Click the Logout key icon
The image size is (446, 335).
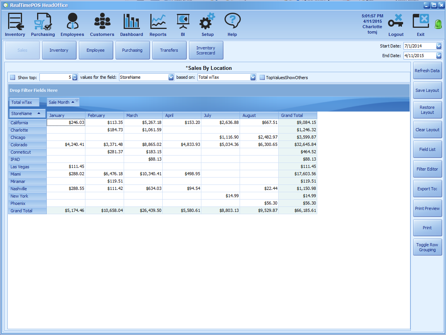(x=396, y=22)
